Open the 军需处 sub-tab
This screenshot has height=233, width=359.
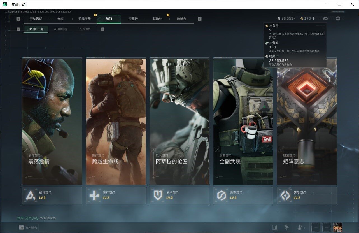pos(85,29)
